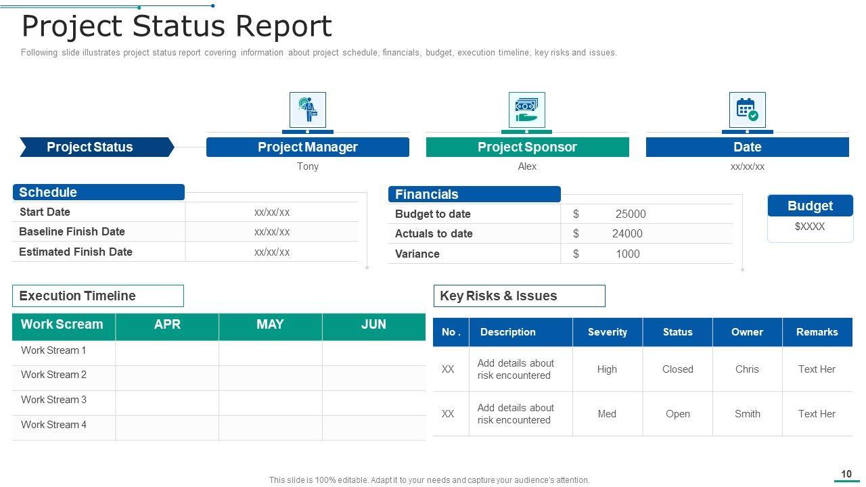Select the XX number in Med severity row
Screen dimensions: 866x487
pyautogui.click(x=448, y=414)
